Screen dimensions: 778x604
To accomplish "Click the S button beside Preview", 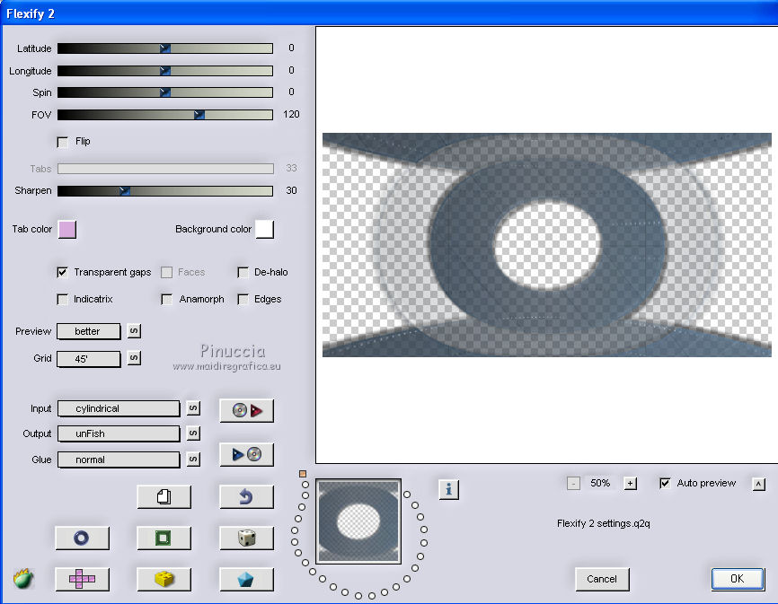I will click(x=134, y=331).
